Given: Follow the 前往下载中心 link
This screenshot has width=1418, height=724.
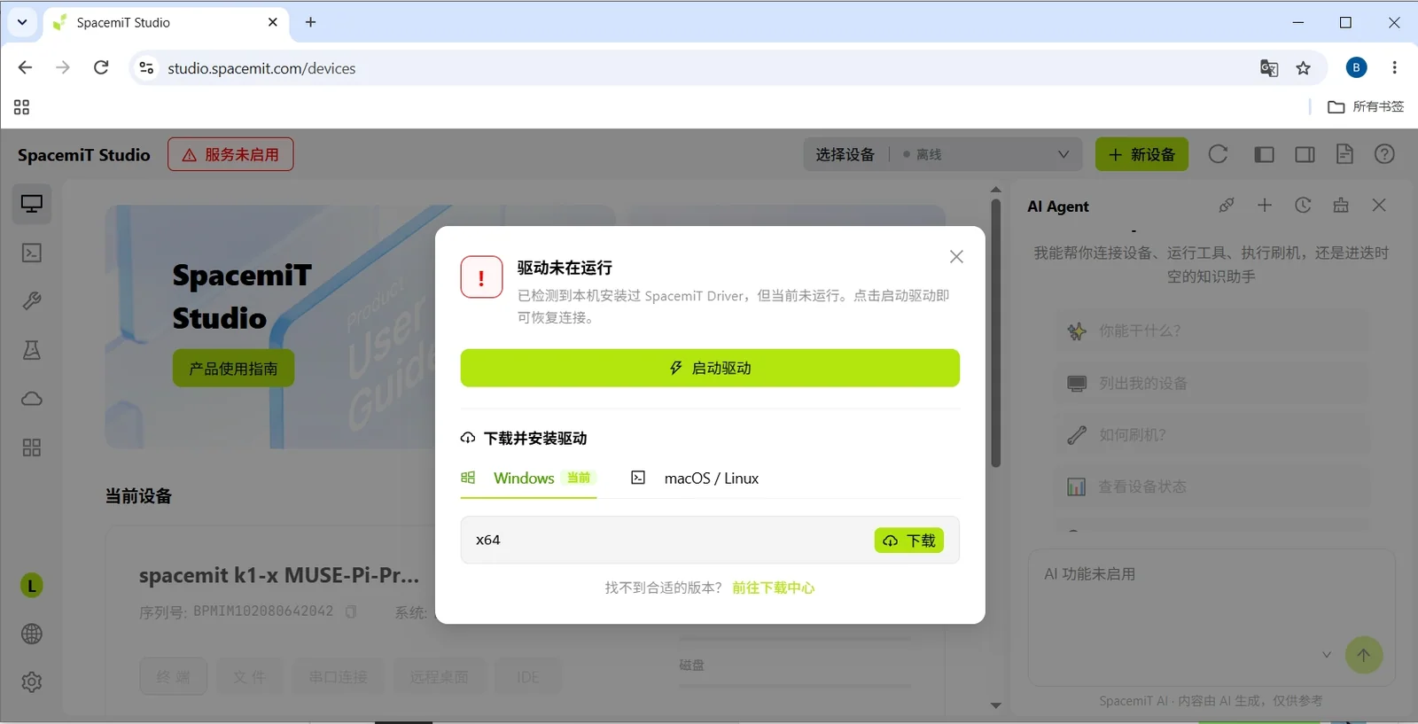Looking at the screenshot, I should tap(773, 588).
